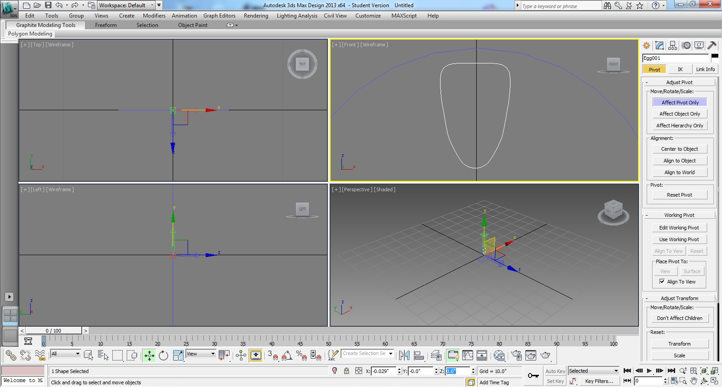This screenshot has height=387, width=722.
Task: Open the Modify command panel tab
Action: click(x=660, y=45)
